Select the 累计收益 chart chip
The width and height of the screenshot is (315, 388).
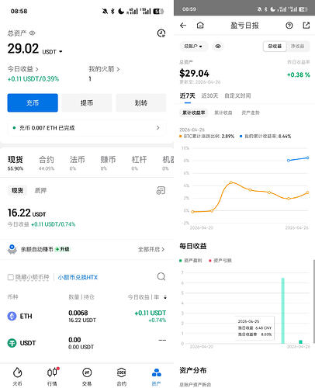tap(223, 113)
